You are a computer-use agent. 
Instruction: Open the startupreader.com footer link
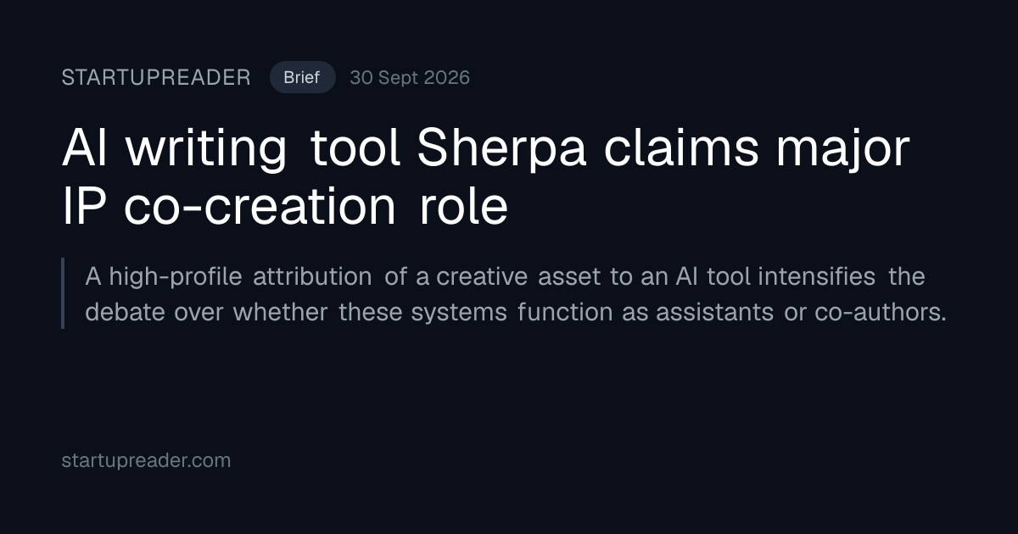point(146,460)
